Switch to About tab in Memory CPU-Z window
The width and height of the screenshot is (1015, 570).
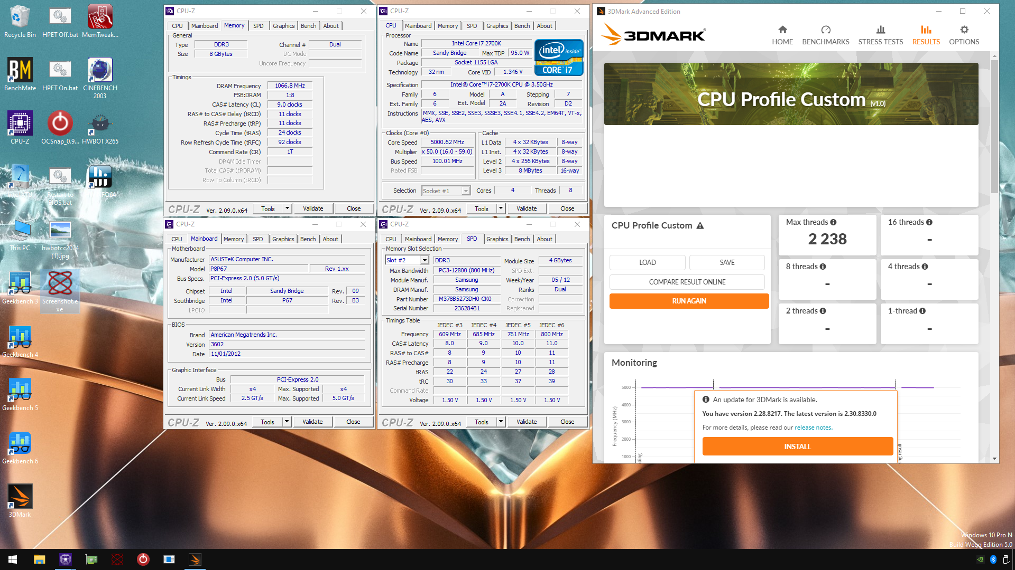pos(331,26)
